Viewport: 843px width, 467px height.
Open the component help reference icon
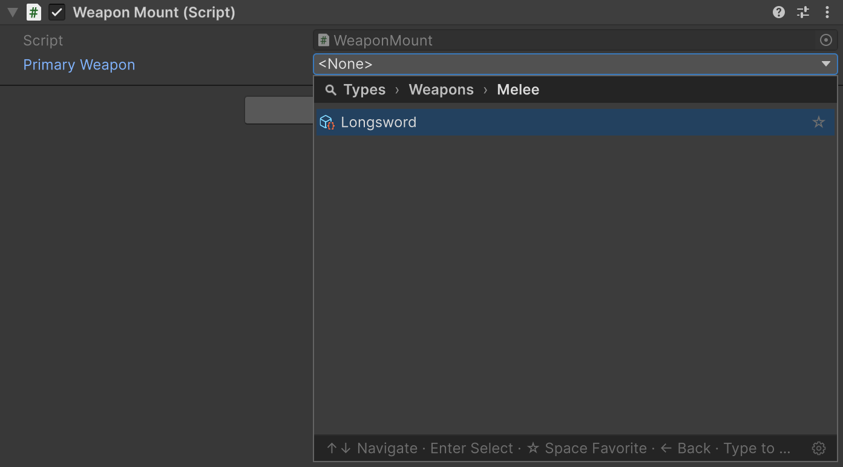coord(779,12)
